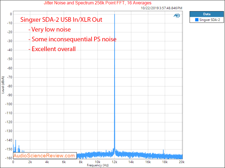Click the blue Singxer SDA-2 legend color swatch
This screenshot has height=168, width=225.
coord(197,20)
